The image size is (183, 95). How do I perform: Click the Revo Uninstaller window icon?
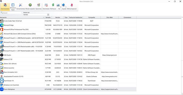pos(1,1)
